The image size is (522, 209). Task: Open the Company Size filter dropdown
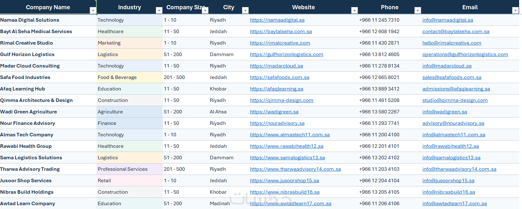205,11
